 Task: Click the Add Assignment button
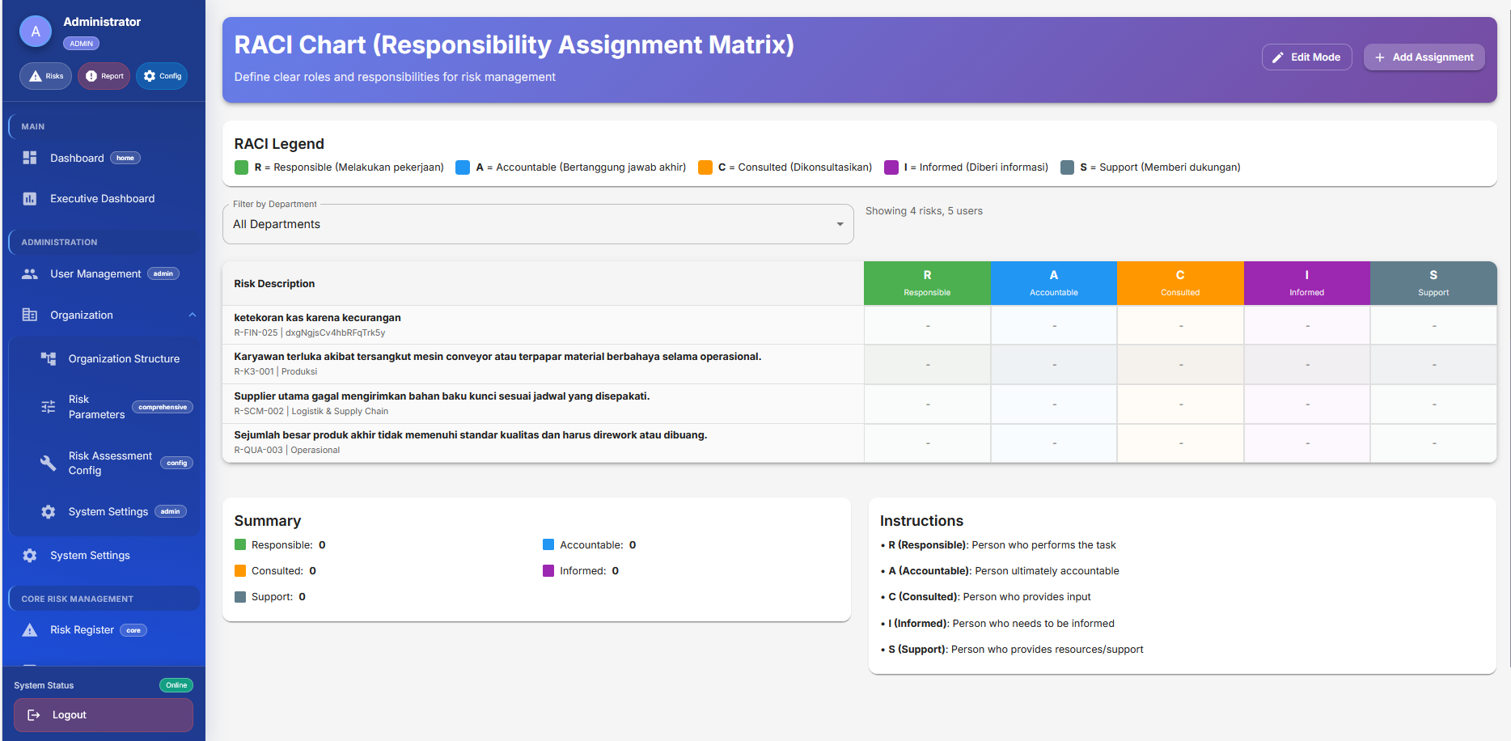point(1424,57)
